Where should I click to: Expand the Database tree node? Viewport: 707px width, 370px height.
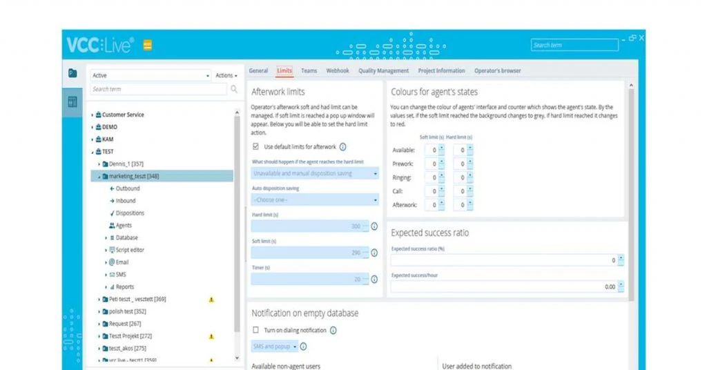[106, 238]
